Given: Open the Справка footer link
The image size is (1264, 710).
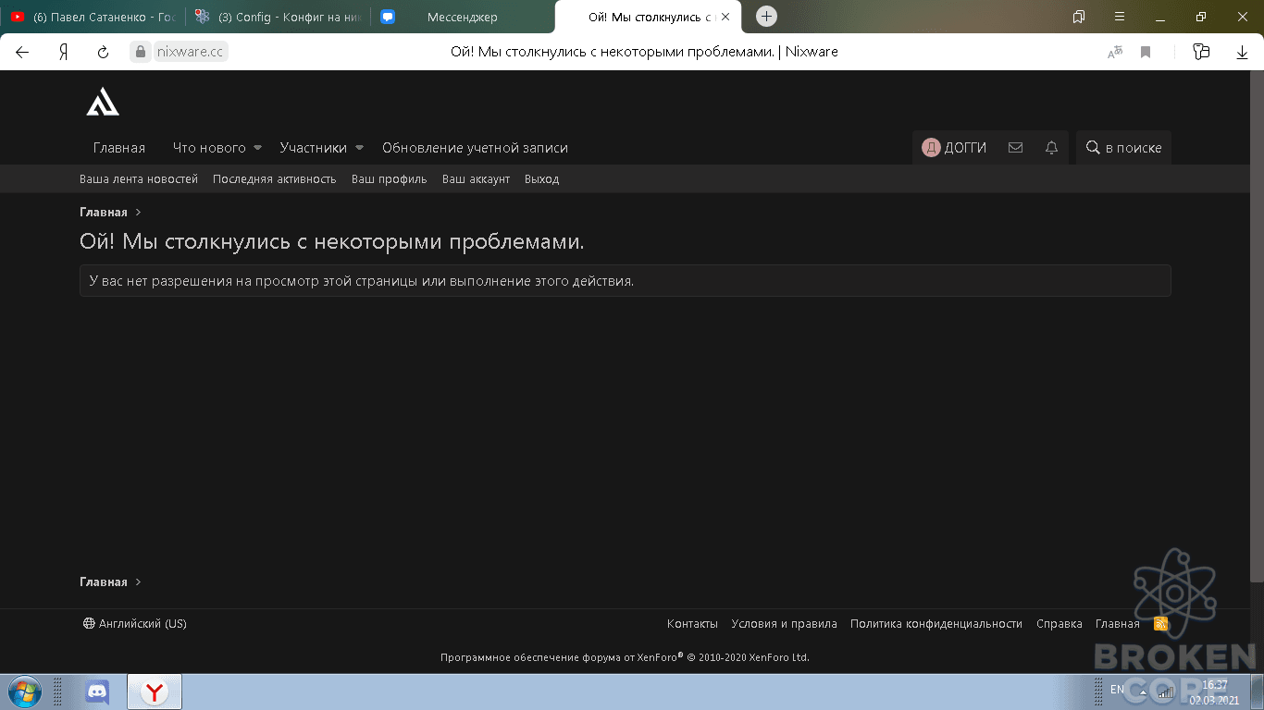Looking at the screenshot, I should [1060, 624].
